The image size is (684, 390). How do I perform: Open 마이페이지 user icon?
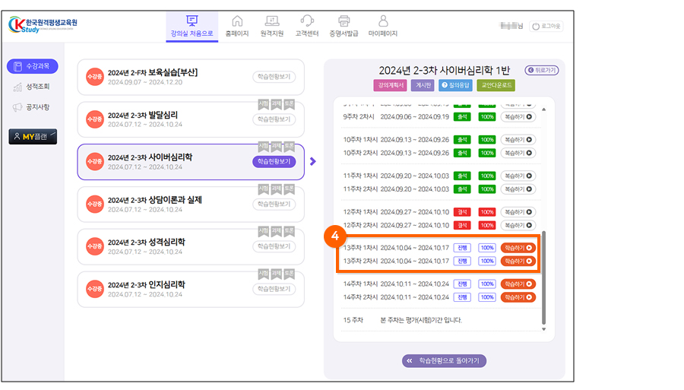click(x=383, y=21)
